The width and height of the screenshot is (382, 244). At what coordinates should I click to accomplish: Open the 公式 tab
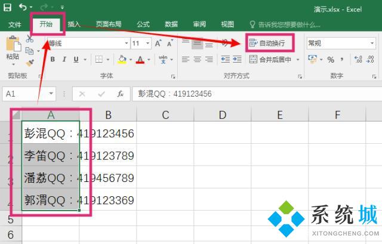pos(143,24)
